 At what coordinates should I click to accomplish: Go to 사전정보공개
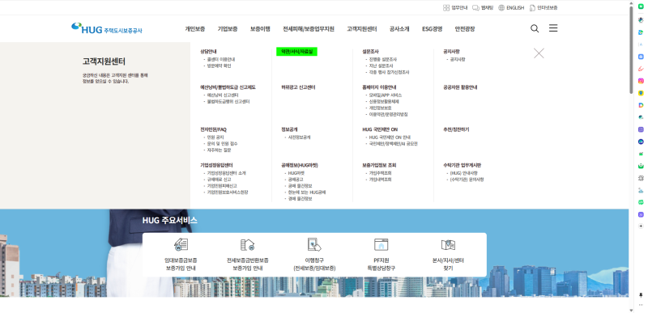(x=299, y=137)
